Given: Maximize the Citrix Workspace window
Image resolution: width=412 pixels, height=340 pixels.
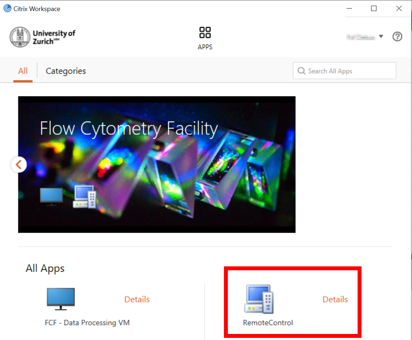Looking at the screenshot, I should (x=374, y=9).
